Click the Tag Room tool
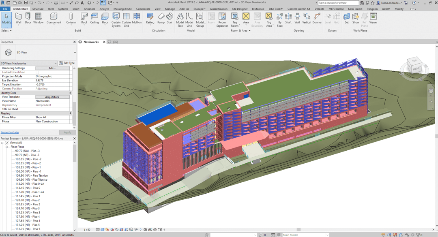Viewport: 438px width, 237px height. pos(235,20)
